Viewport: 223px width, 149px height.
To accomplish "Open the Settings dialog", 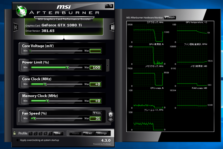I will pyautogui.click(x=102, y=133).
